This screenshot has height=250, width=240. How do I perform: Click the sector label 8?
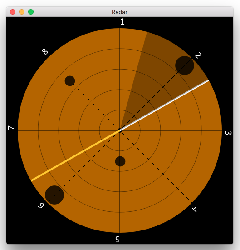(45, 52)
